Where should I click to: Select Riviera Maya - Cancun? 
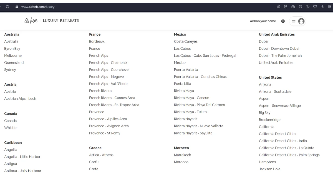(192, 98)
